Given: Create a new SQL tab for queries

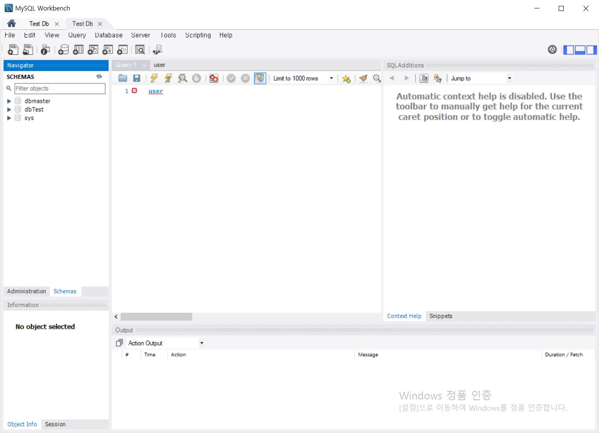Looking at the screenshot, I should [x=13, y=50].
